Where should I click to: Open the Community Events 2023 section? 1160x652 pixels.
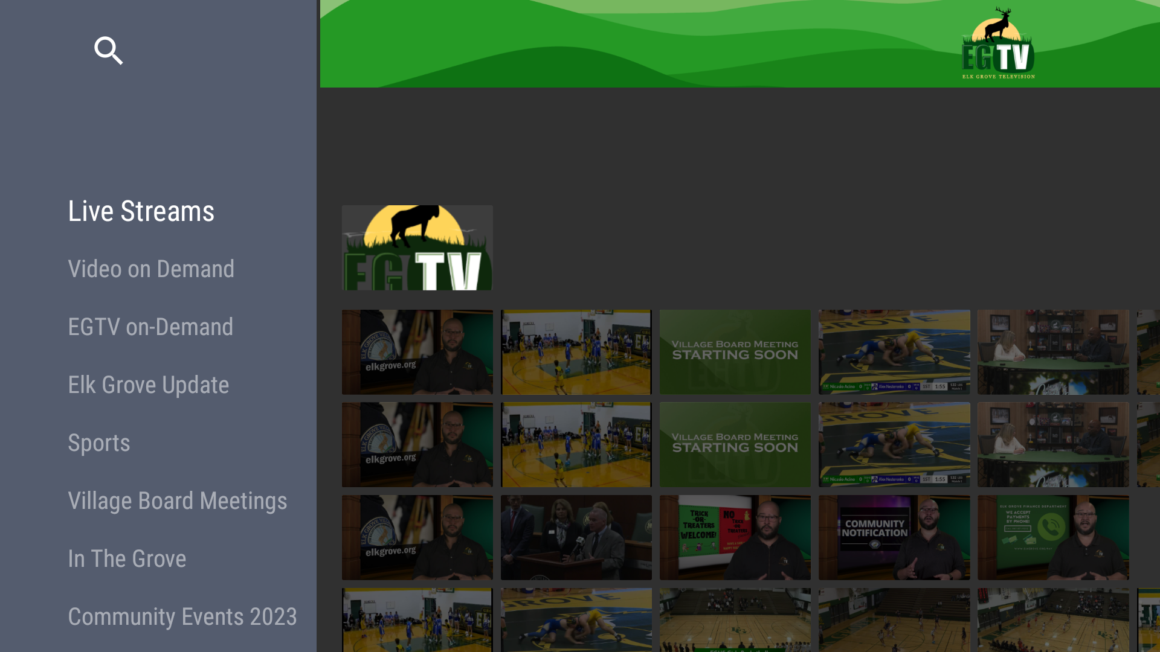pos(182,616)
